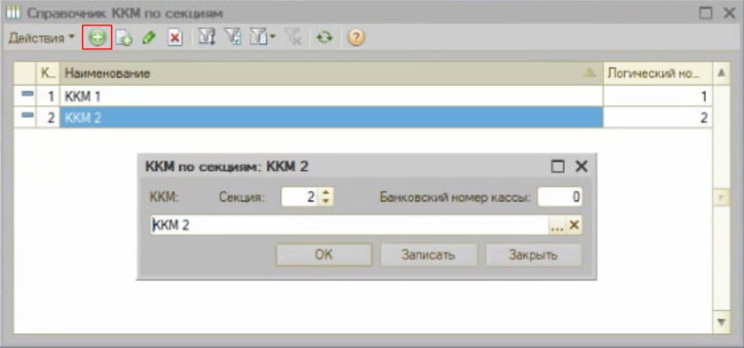Click the row marker icon of ККМ 2

(26, 116)
